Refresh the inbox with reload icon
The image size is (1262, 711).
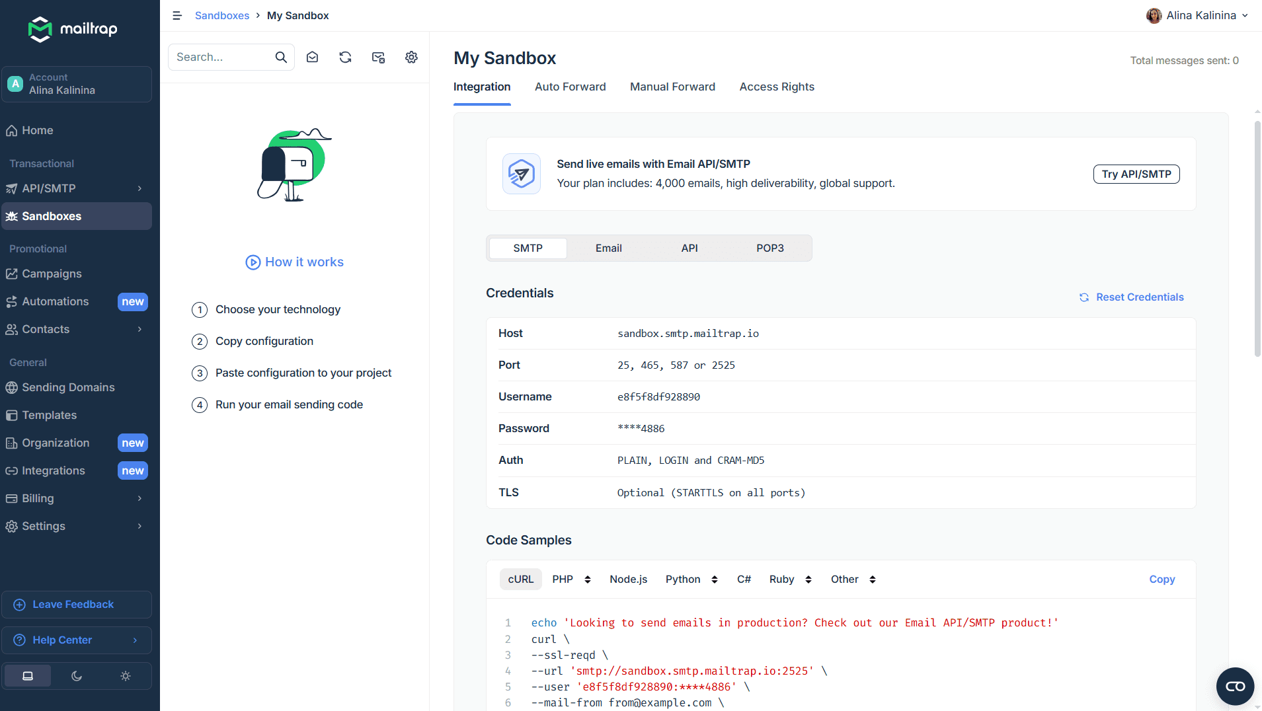[345, 57]
